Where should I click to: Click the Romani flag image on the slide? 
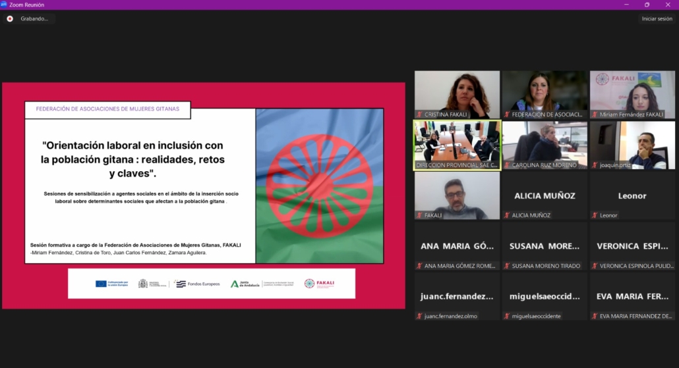[319, 186]
